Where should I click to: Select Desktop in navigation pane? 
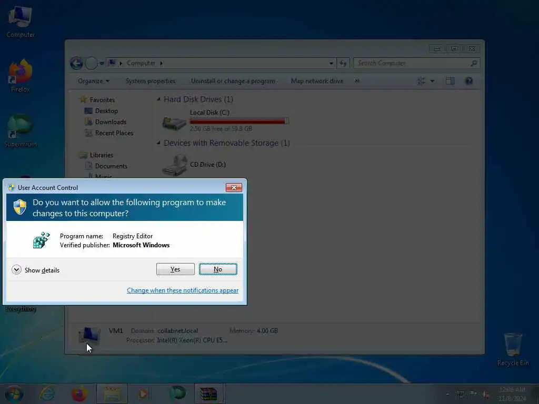106,111
